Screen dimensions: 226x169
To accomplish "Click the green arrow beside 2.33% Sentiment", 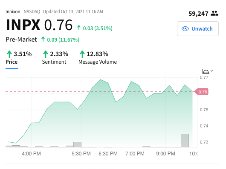I will click(x=46, y=54).
